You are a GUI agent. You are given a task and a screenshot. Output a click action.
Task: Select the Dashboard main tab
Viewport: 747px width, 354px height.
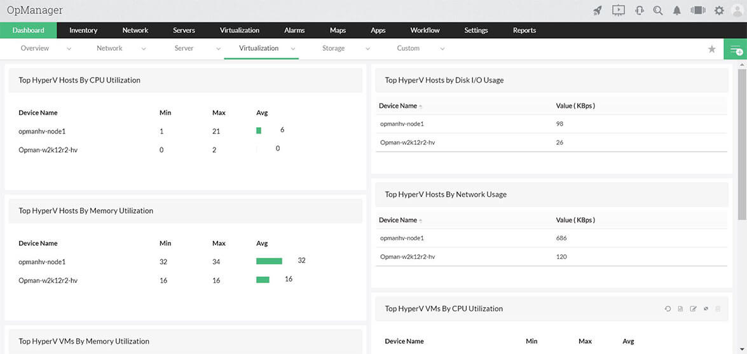[x=28, y=30]
